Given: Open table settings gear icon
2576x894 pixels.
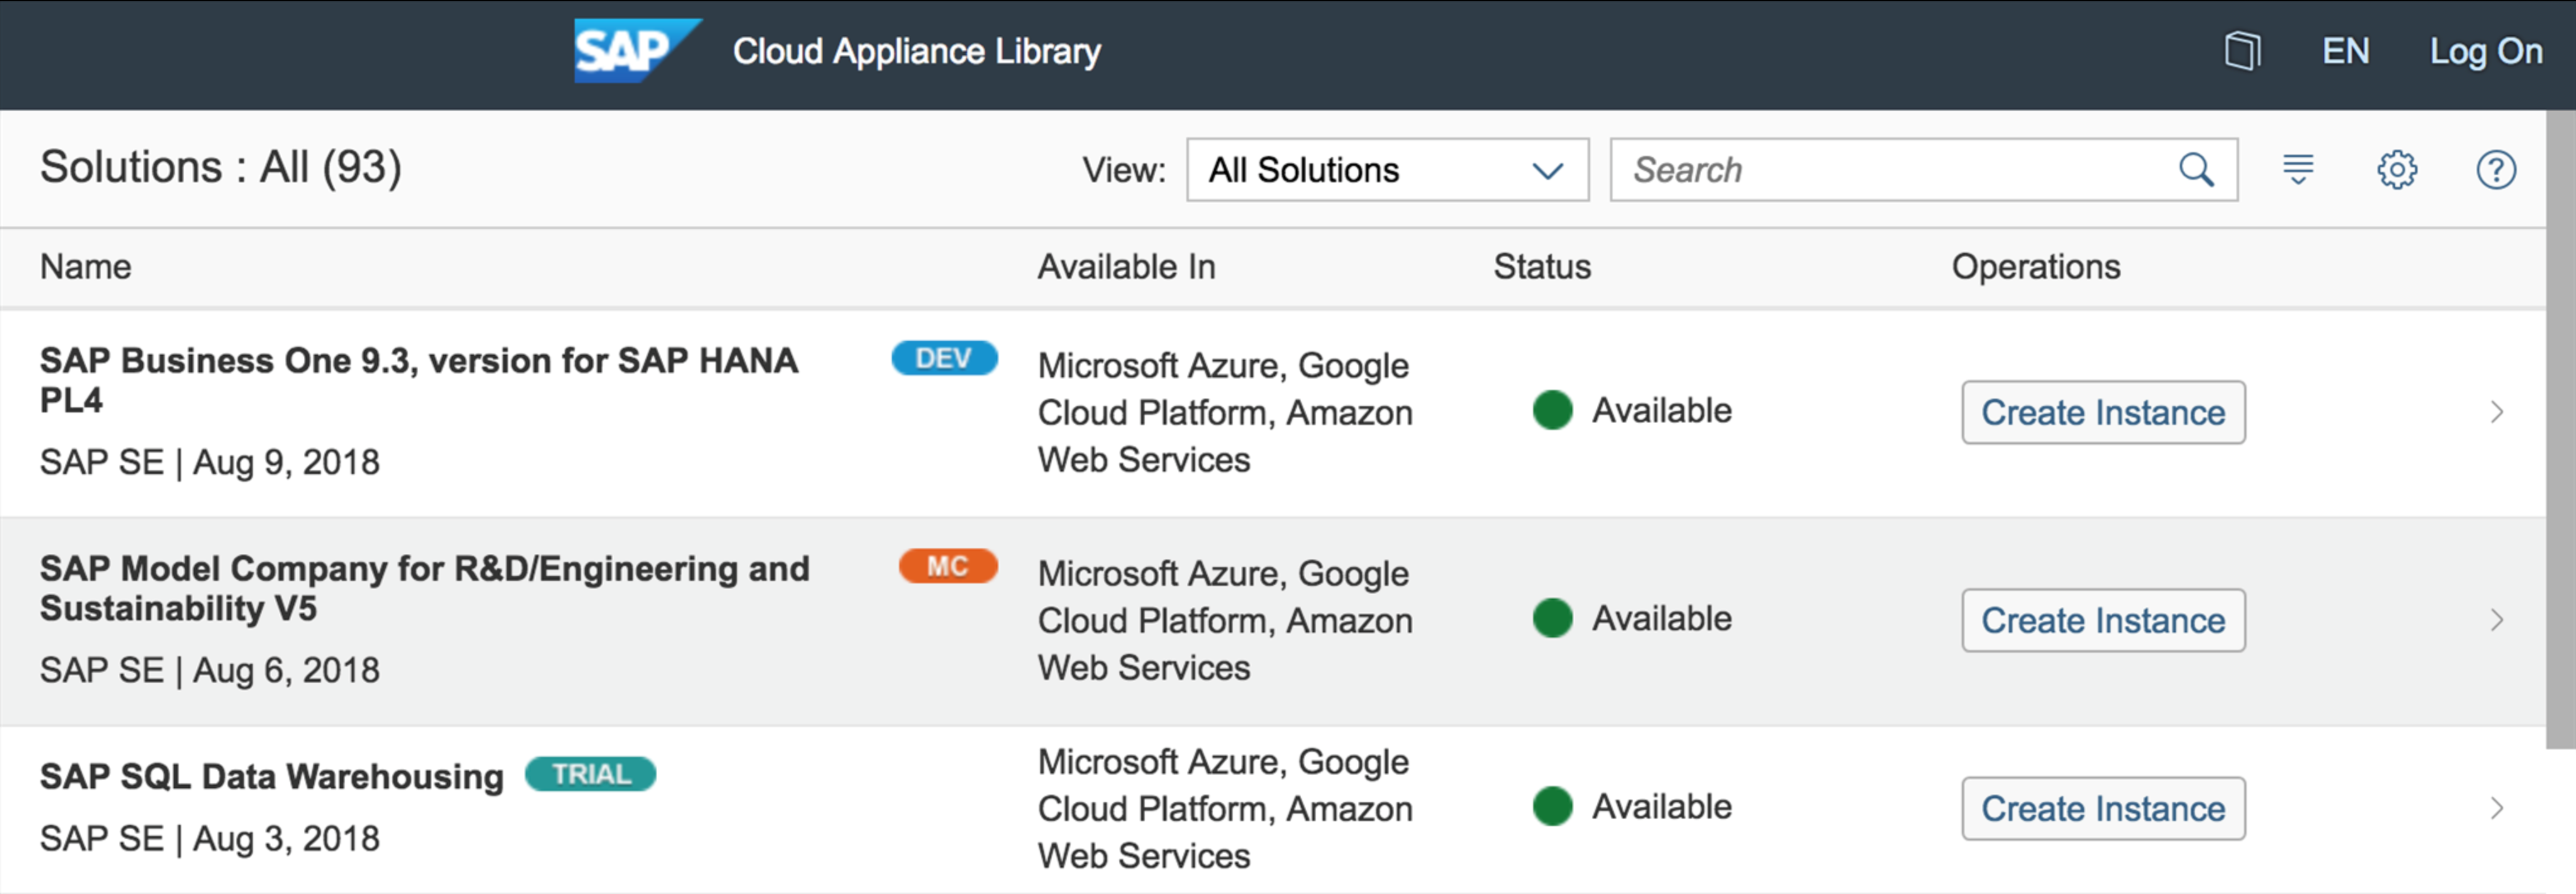Looking at the screenshot, I should pos(2397,169).
